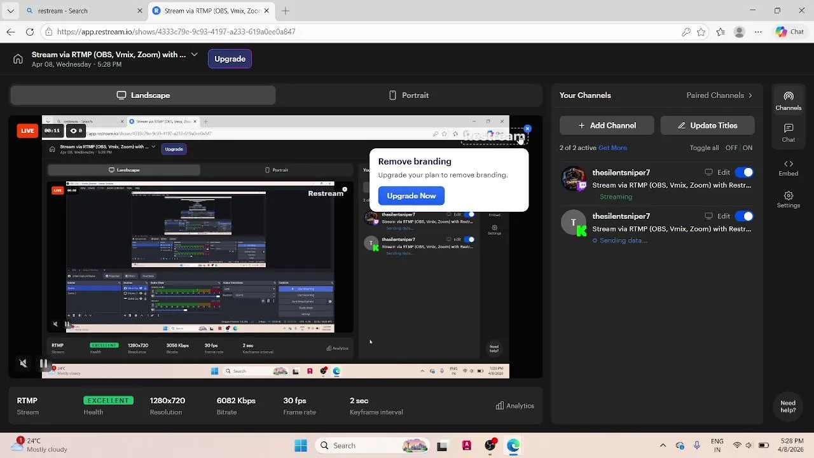The height and width of the screenshot is (458, 814).
Task: Click Upgrade Now in branding popup
Action: (411, 196)
